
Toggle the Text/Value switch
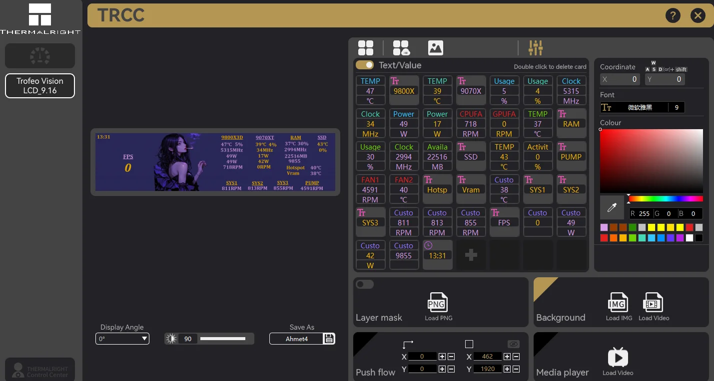tap(365, 65)
